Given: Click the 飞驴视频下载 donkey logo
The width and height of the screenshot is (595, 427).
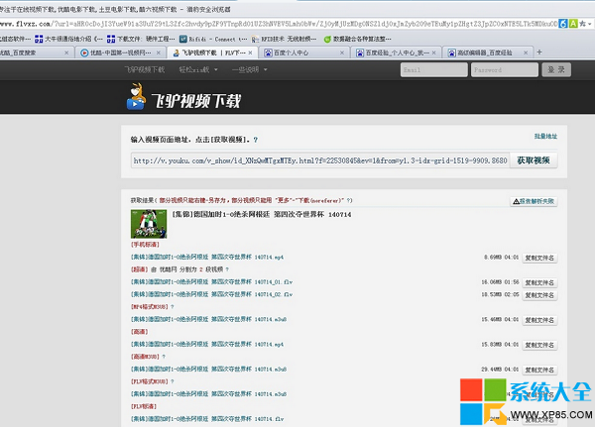Looking at the screenshot, I should [183, 97].
